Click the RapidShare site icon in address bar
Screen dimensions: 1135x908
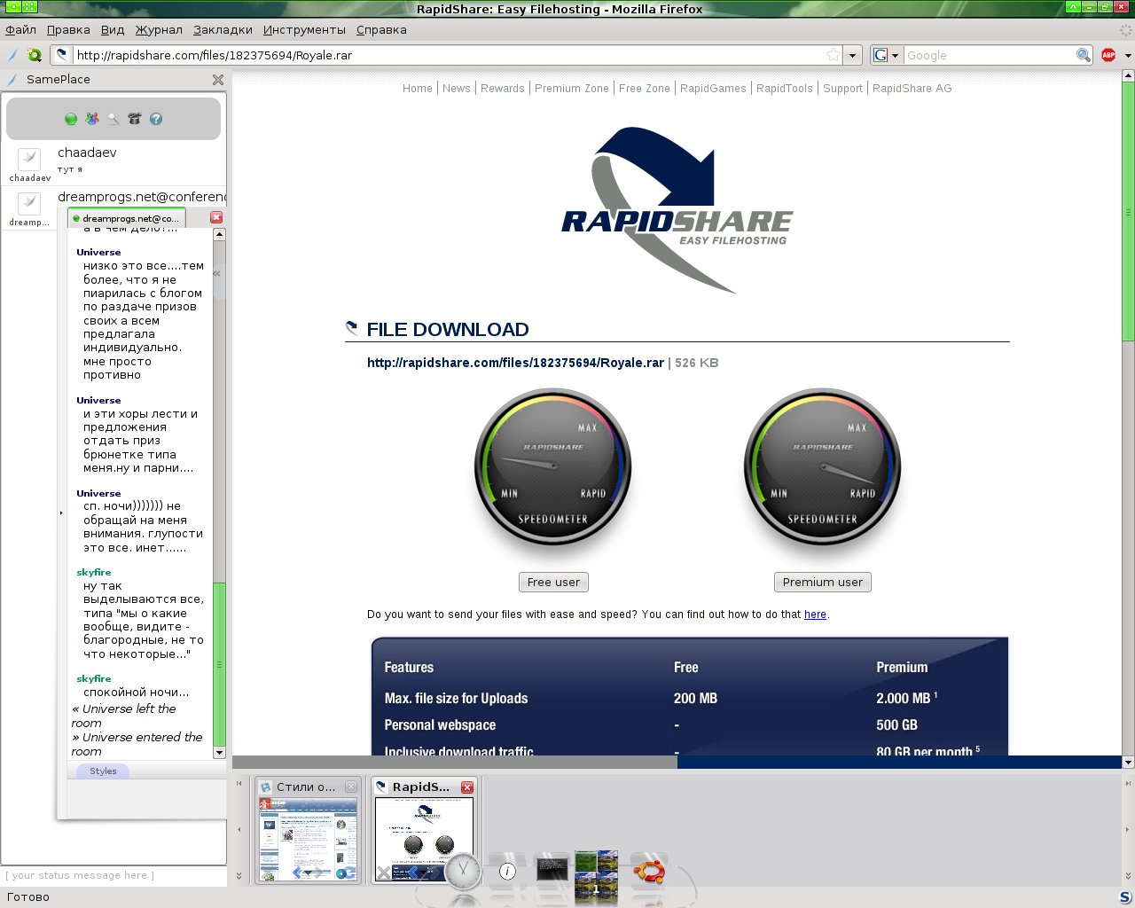click(62, 55)
